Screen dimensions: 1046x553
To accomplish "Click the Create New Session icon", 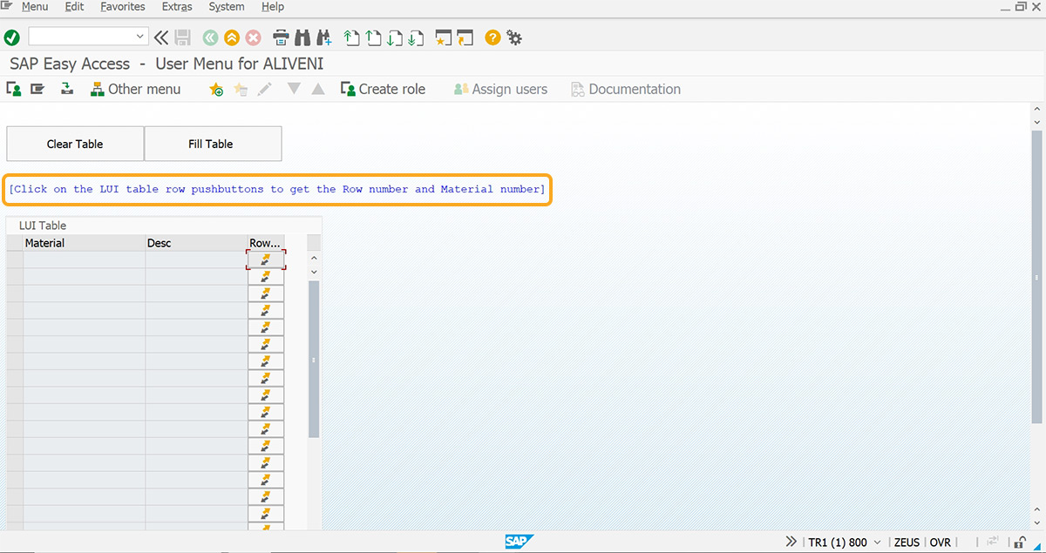I will click(x=444, y=37).
